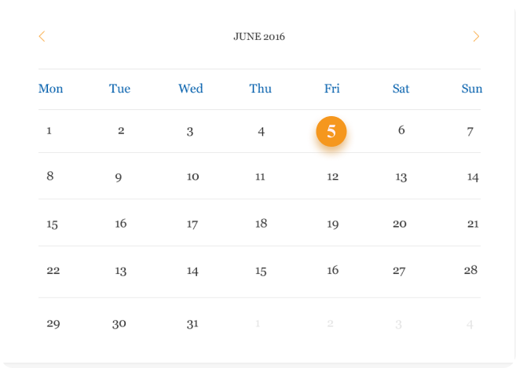Choose date 30 under Tue
The width and height of the screenshot is (516, 368).
(x=119, y=324)
